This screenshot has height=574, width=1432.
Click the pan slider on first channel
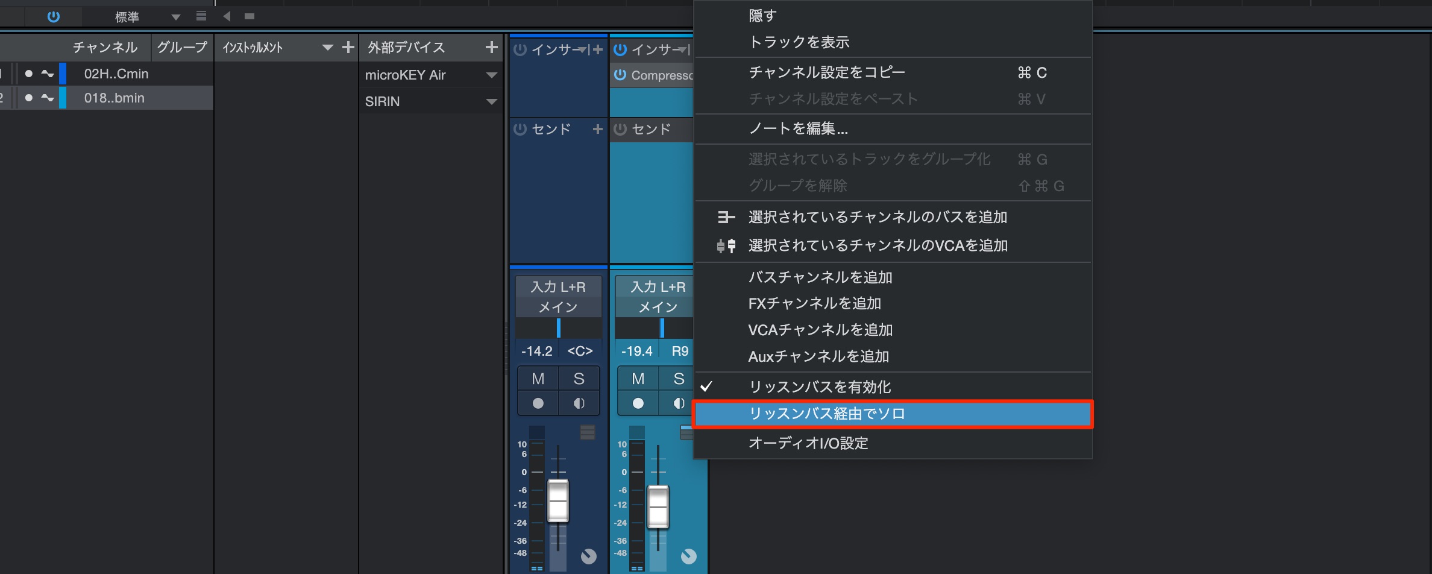click(x=559, y=328)
